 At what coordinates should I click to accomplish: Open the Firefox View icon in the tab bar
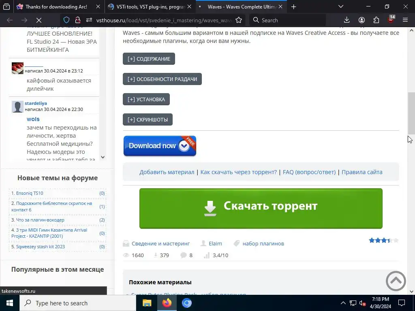(6, 6)
